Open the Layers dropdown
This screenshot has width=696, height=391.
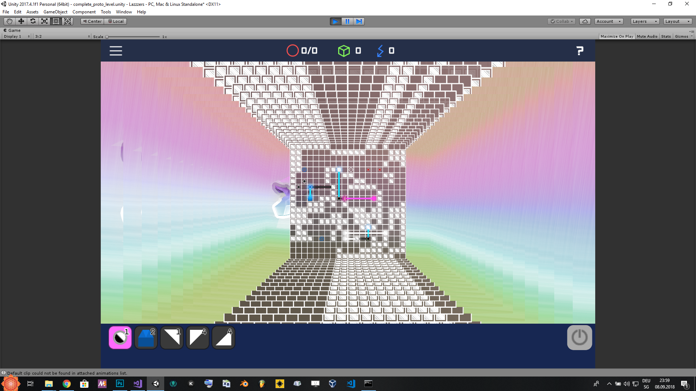tap(645, 21)
